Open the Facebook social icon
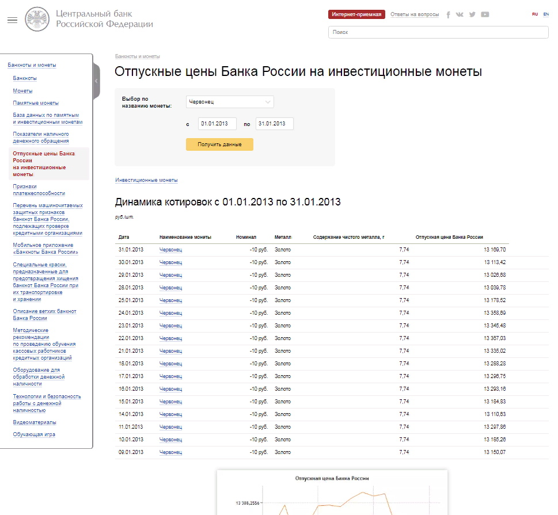This screenshot has height=515, width=558. coord(448,15)
